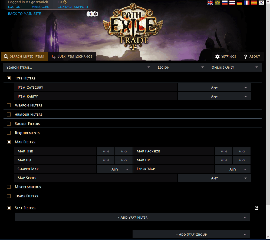Viewport: 270px width, 240px height.
Task: Click Back to Main Site link
Action: point(24,14)
